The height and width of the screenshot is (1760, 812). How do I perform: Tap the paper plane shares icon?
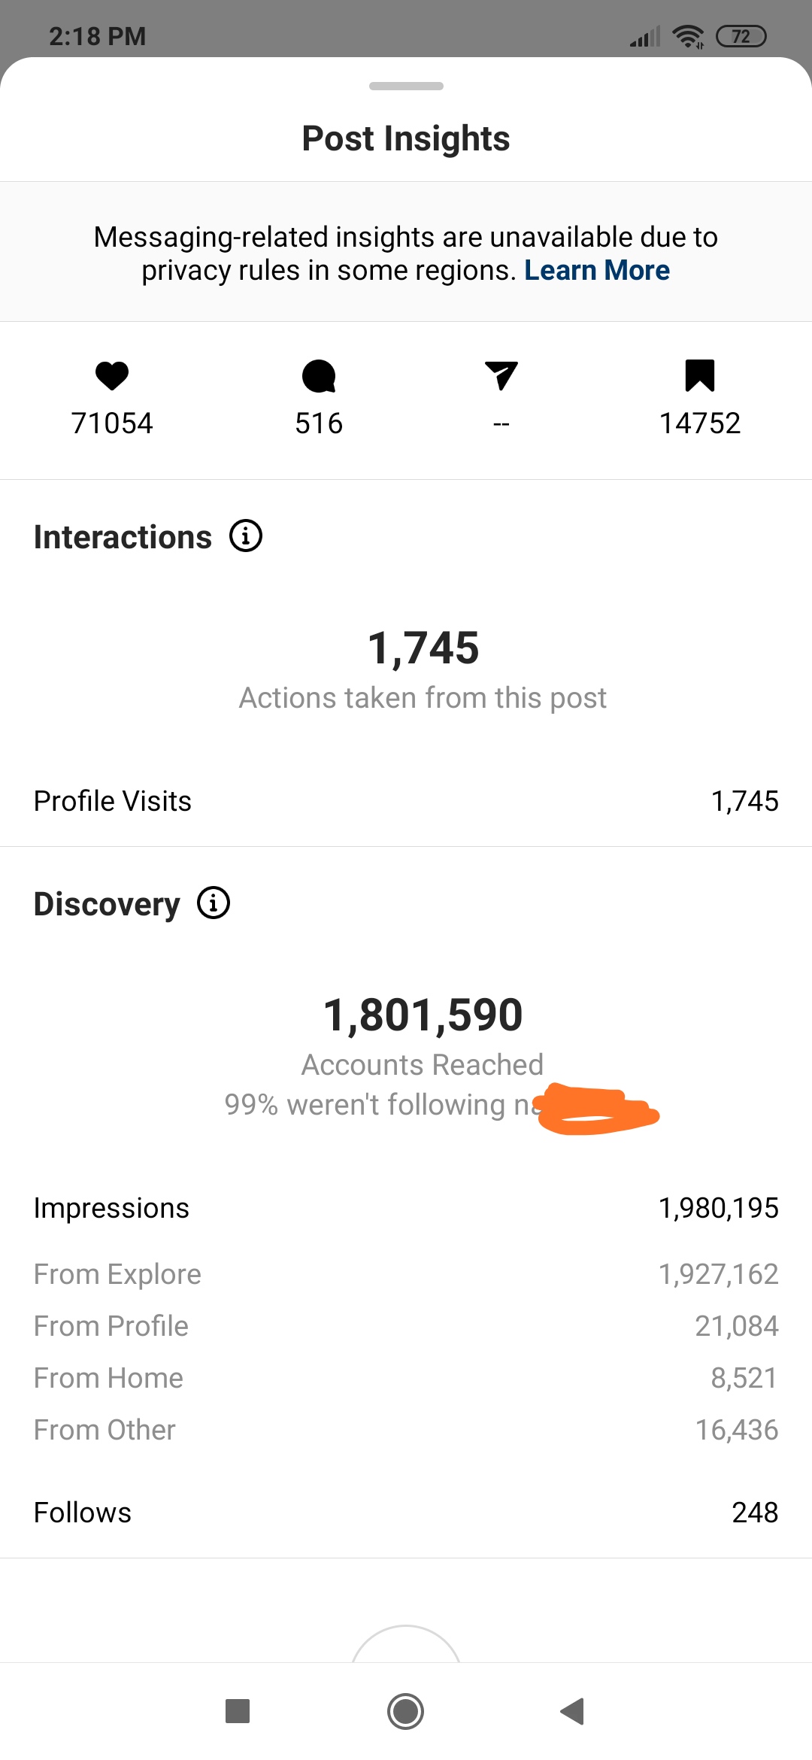pos(501,376)
